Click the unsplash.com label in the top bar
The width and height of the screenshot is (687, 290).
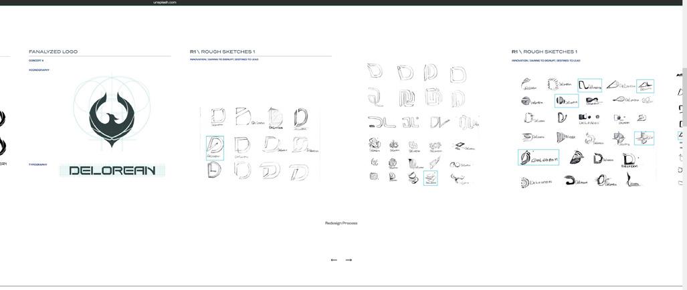click(165, 2)
